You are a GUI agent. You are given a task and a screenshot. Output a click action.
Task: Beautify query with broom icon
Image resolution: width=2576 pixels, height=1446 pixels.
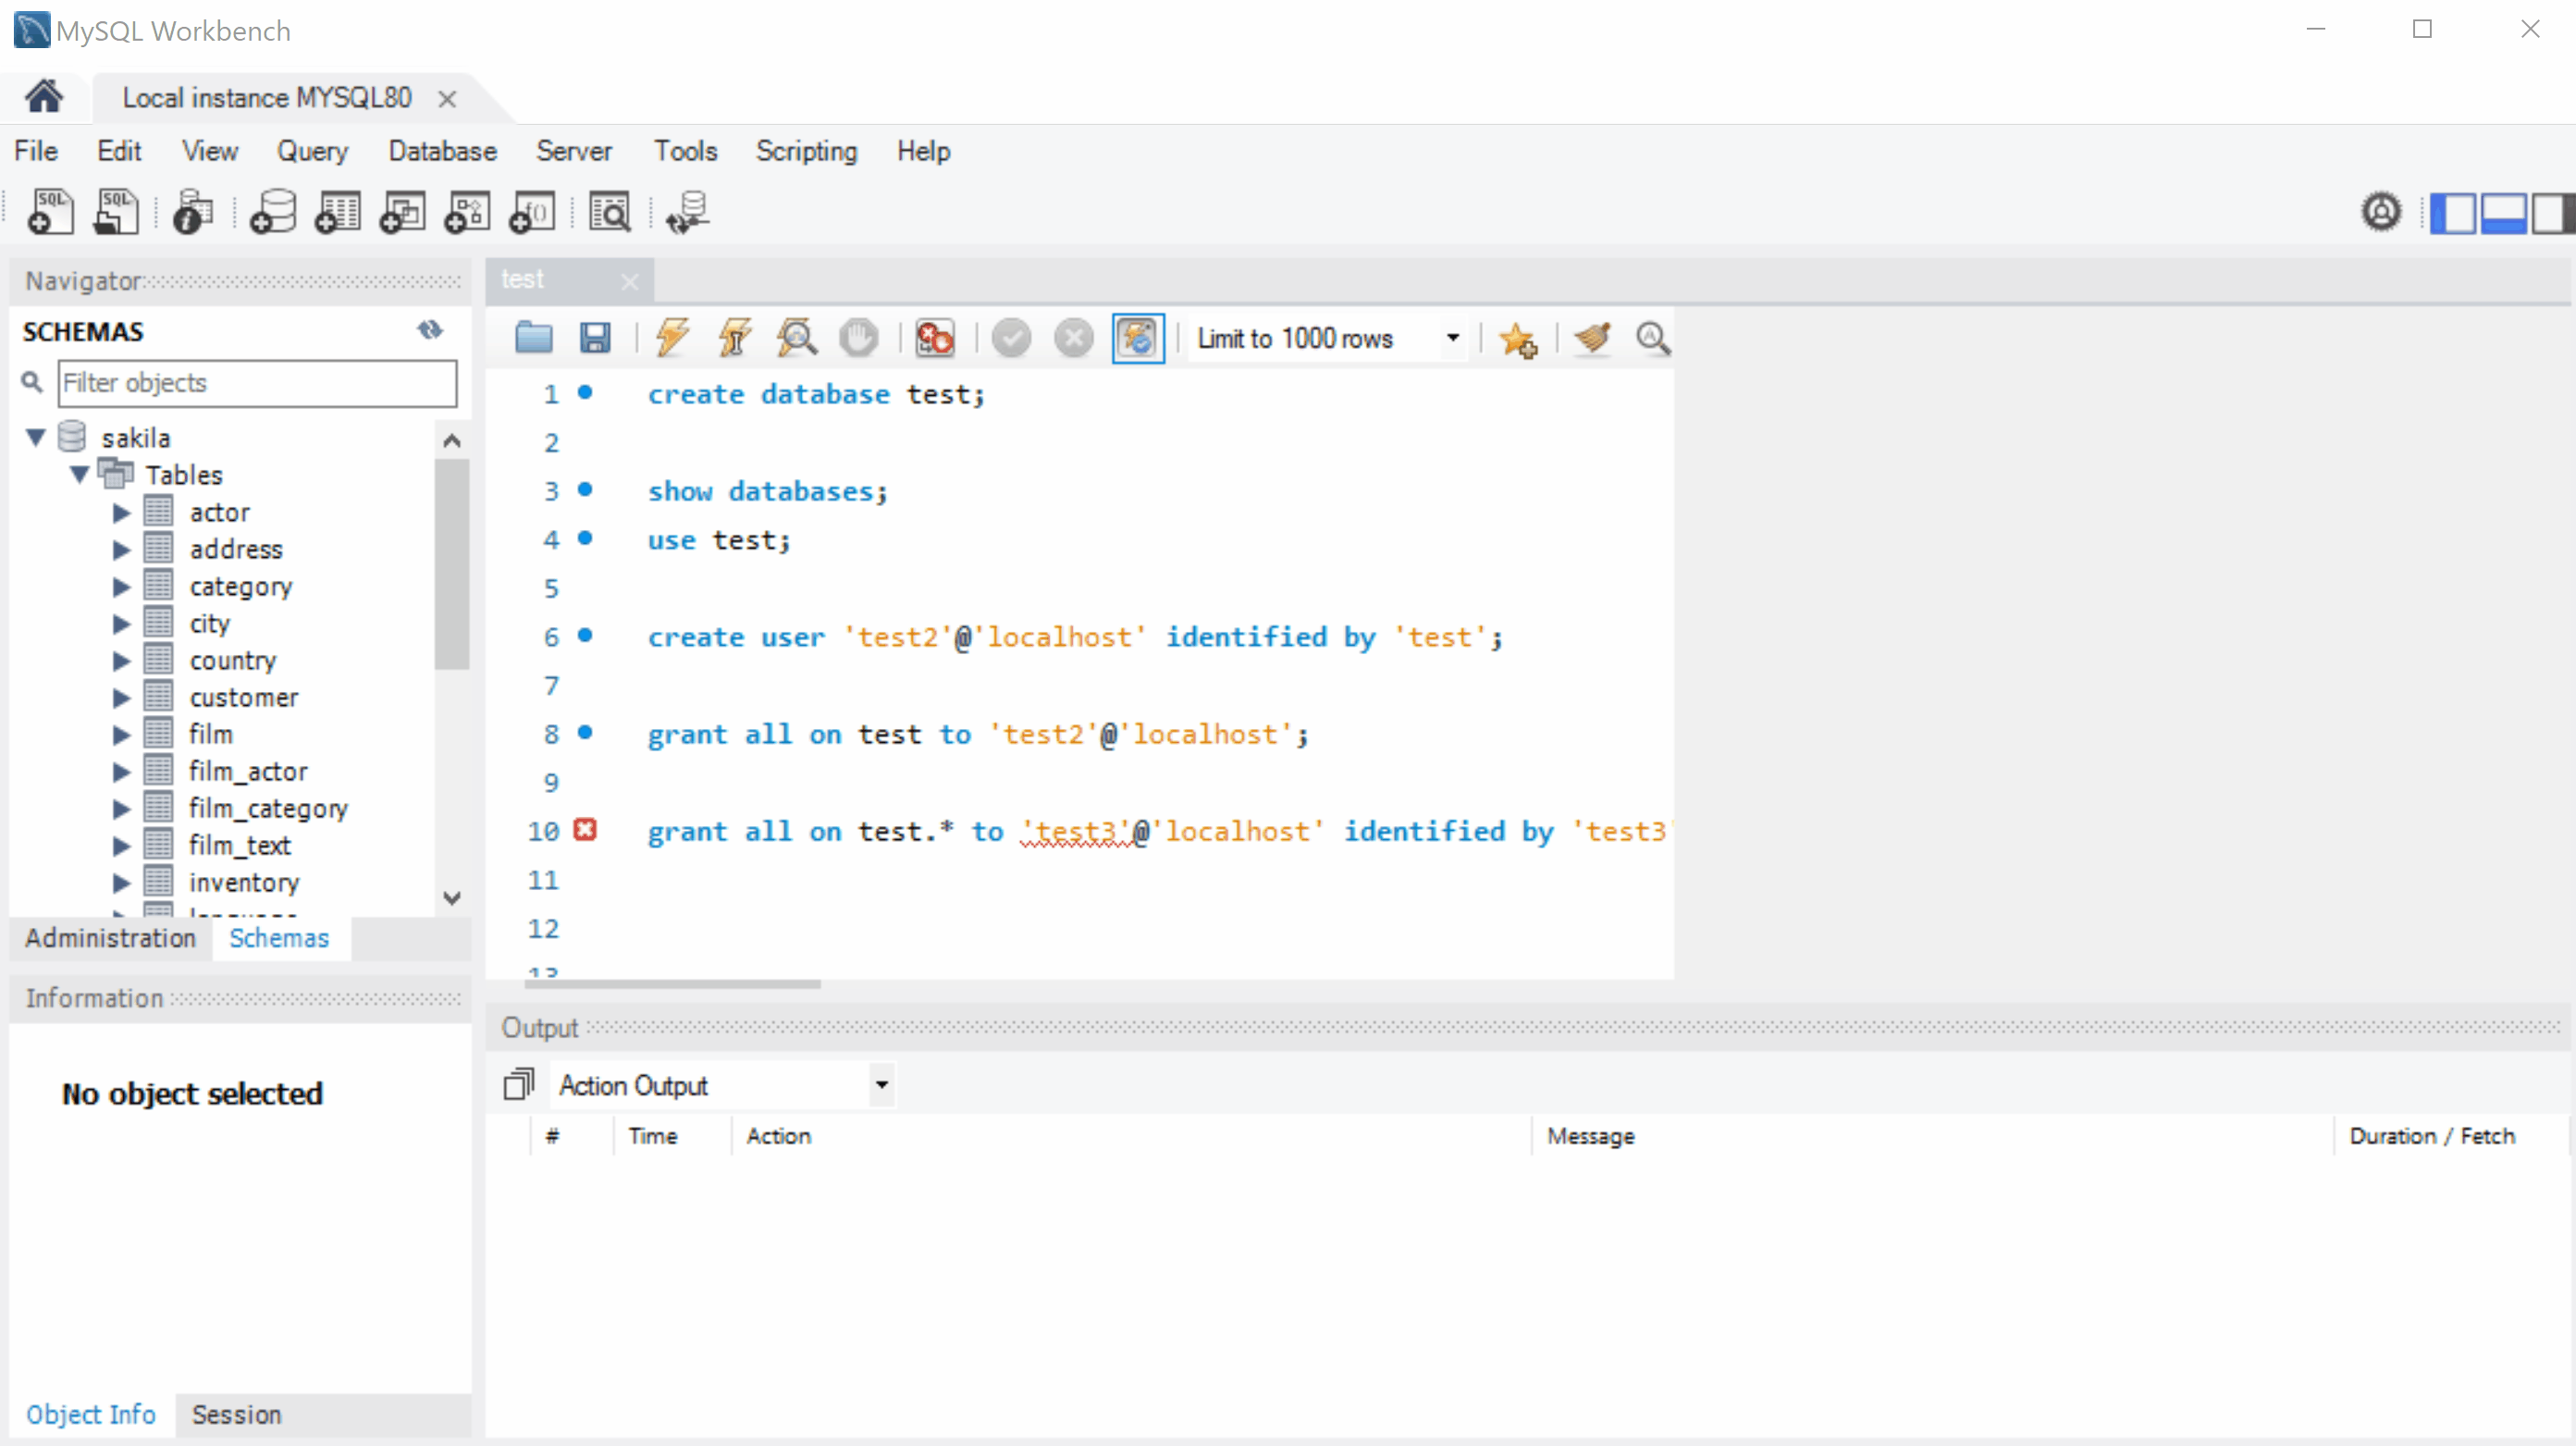point(1592,338)
